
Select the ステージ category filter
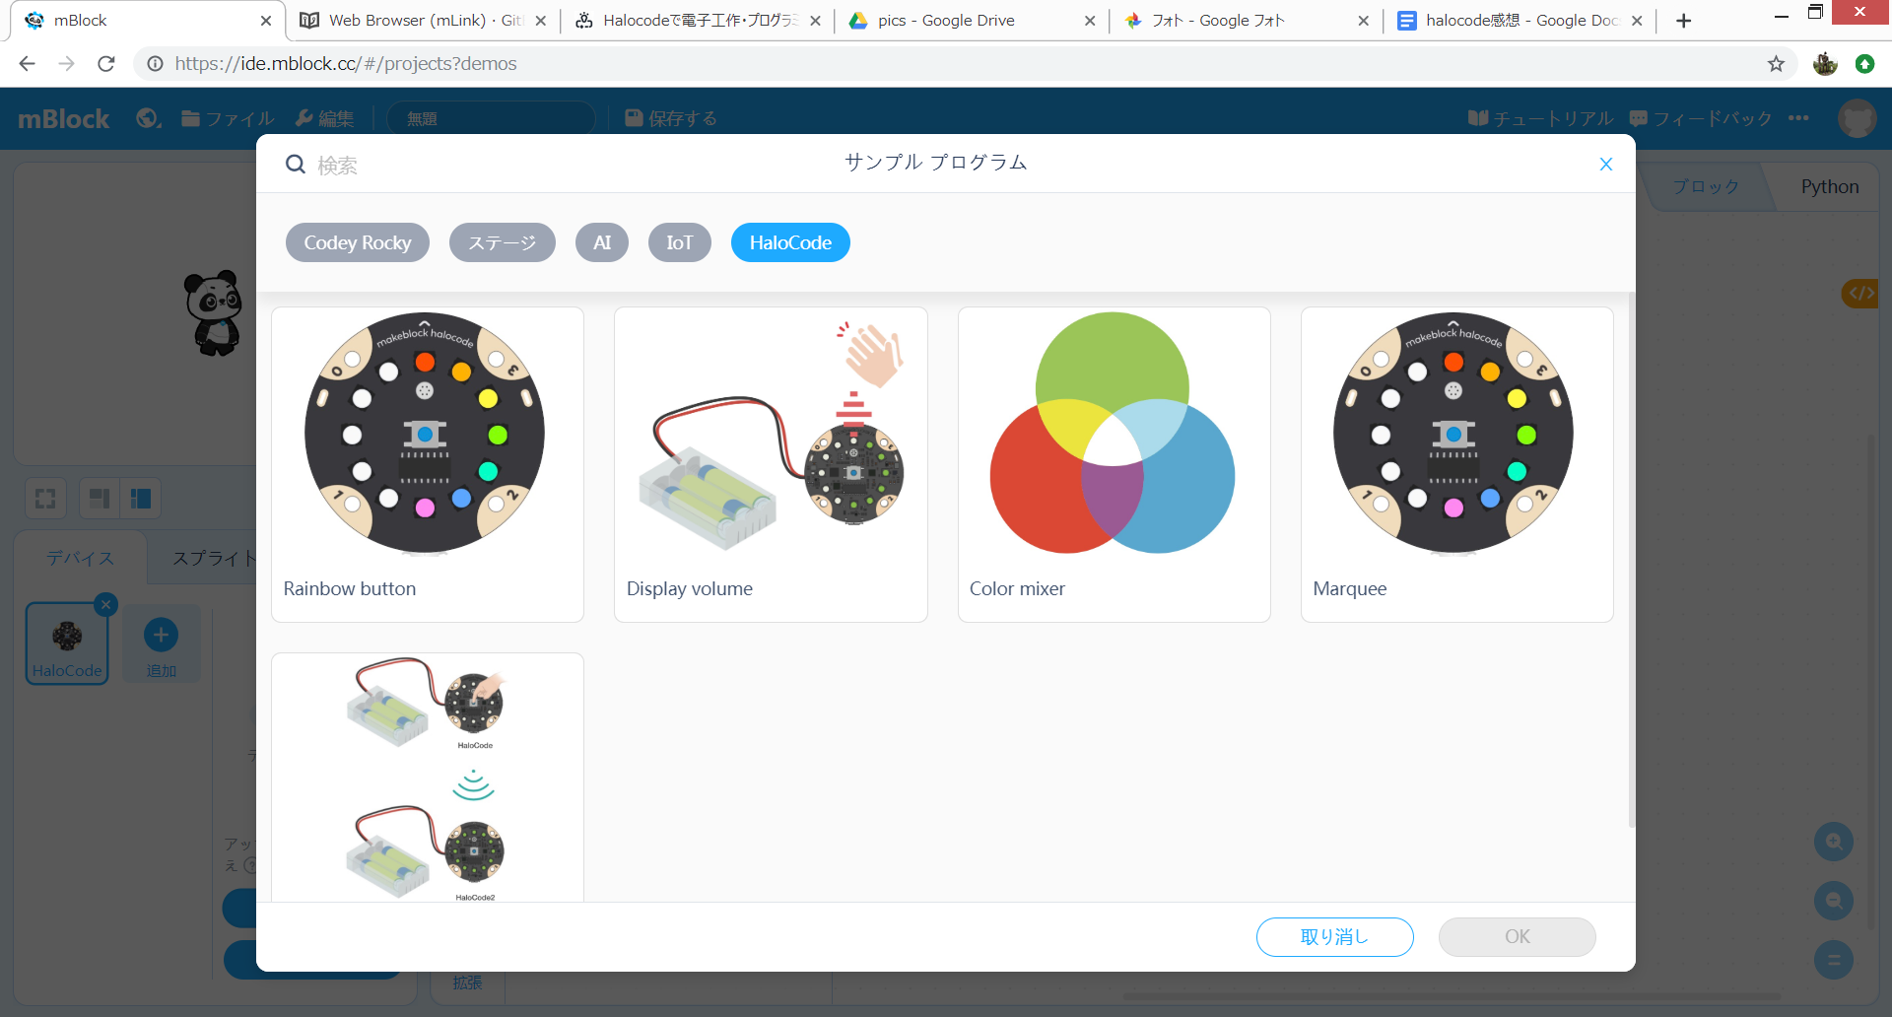pyautogui.click(x=503, y=242)
